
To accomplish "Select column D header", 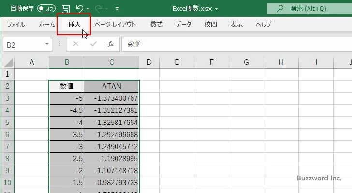I will [x=149, y=62].
